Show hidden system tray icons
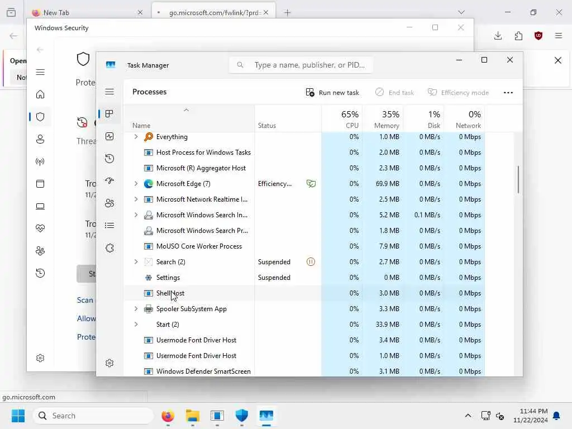Screen dimensions: 572x429 click(x=468, y=416)
